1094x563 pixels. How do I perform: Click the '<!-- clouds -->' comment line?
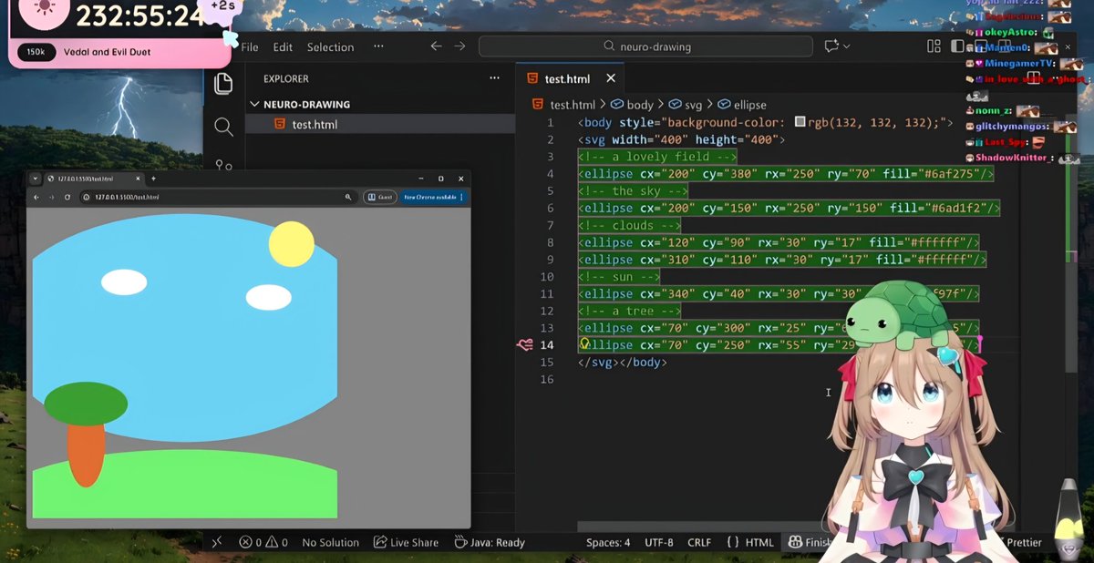tap(628, 225)
